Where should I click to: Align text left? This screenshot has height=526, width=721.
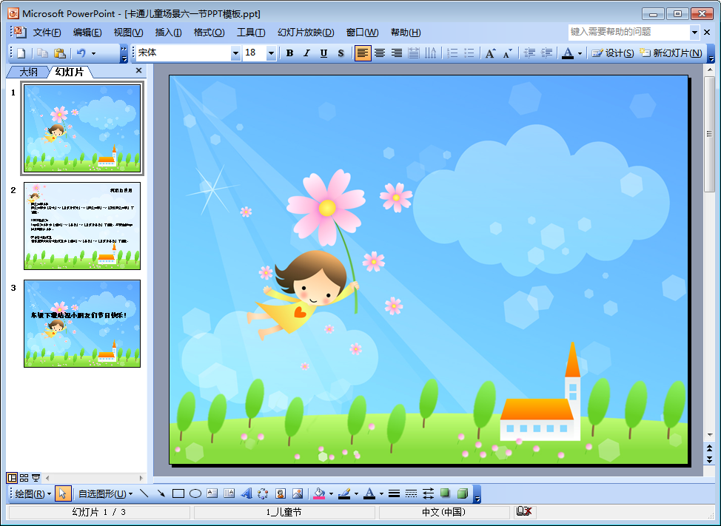coord(362,53)
